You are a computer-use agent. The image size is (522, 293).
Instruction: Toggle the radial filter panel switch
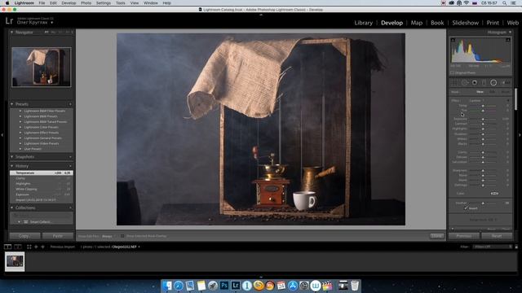(x=452, y=229)
